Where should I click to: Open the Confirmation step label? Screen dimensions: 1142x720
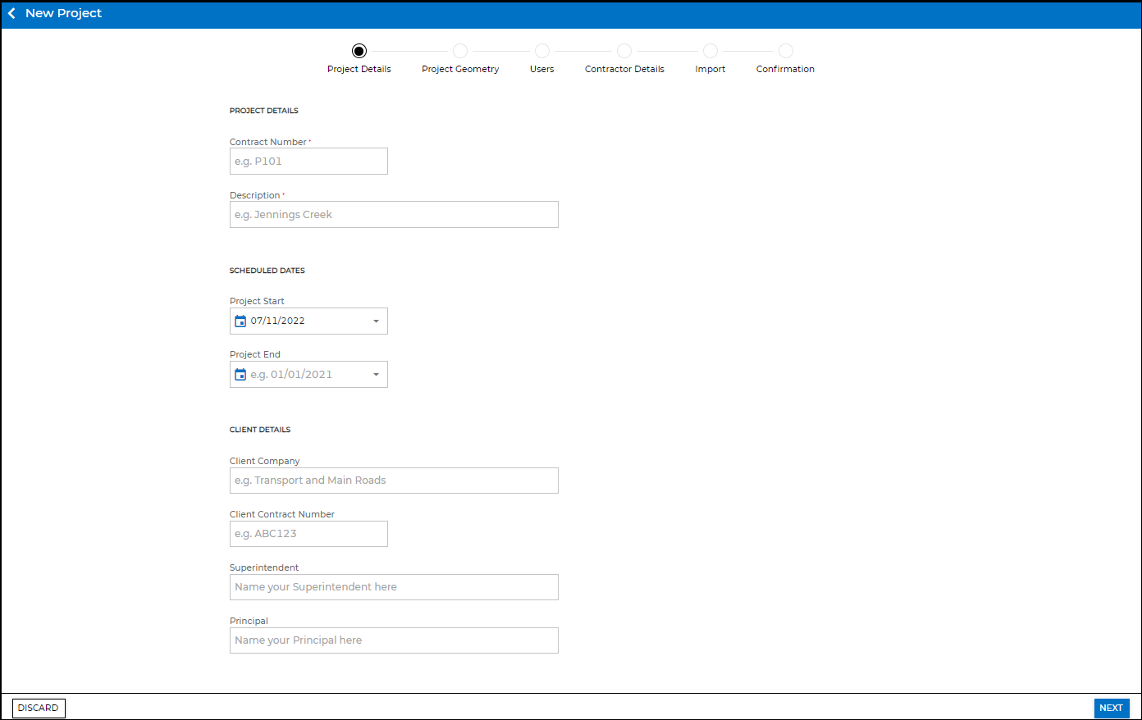click(x=786, y=69)
